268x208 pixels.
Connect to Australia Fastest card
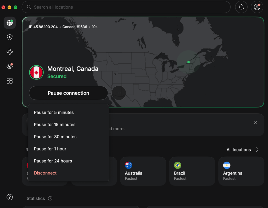pyautogui.click(x=143, y=171)
